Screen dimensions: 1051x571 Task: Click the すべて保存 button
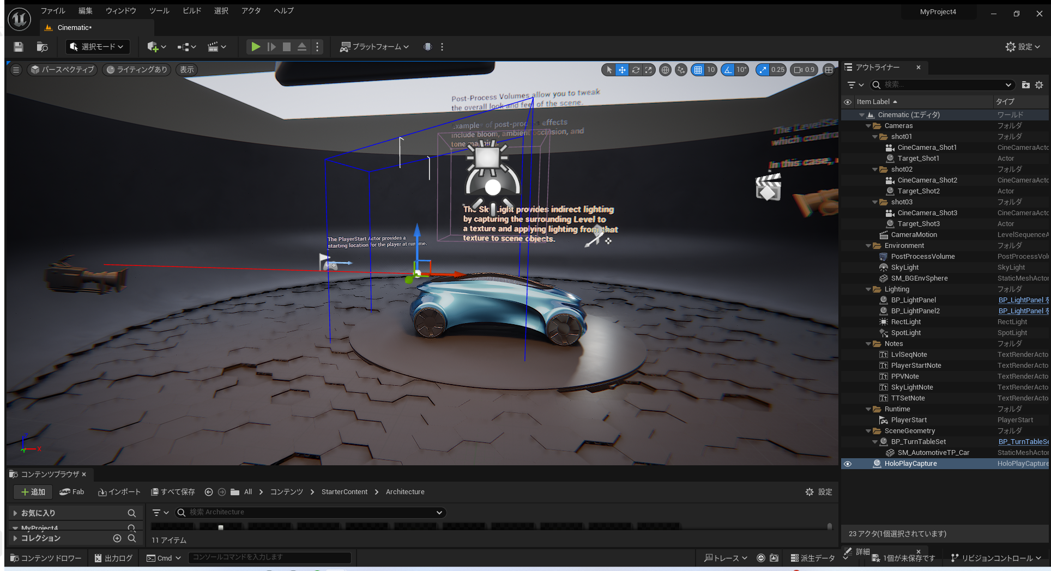tap(173, 492)
